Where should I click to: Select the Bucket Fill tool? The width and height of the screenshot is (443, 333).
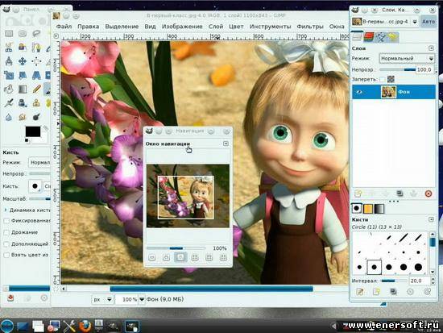9,89
